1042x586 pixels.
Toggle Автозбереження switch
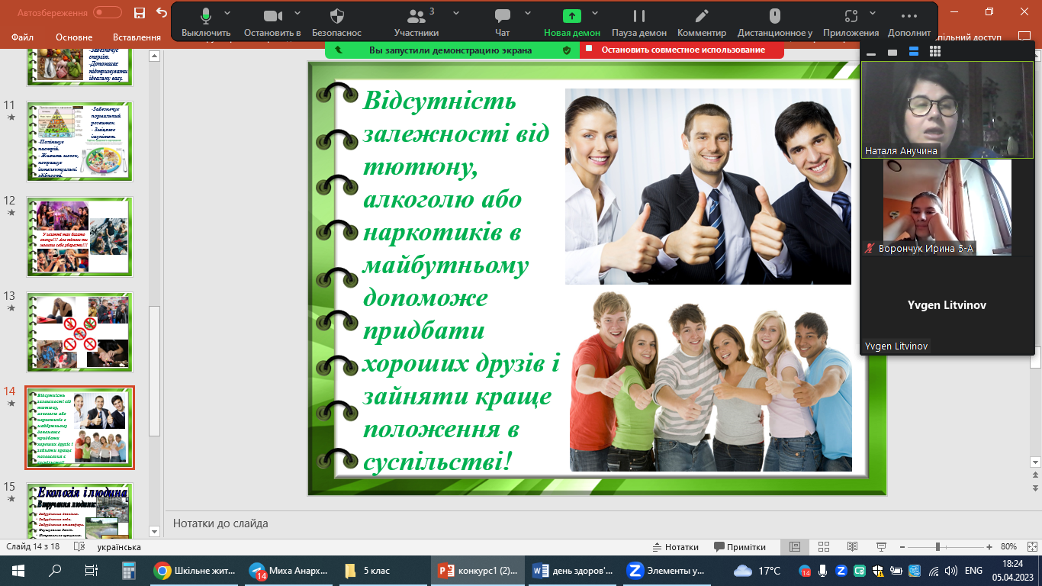pos(108,13)
